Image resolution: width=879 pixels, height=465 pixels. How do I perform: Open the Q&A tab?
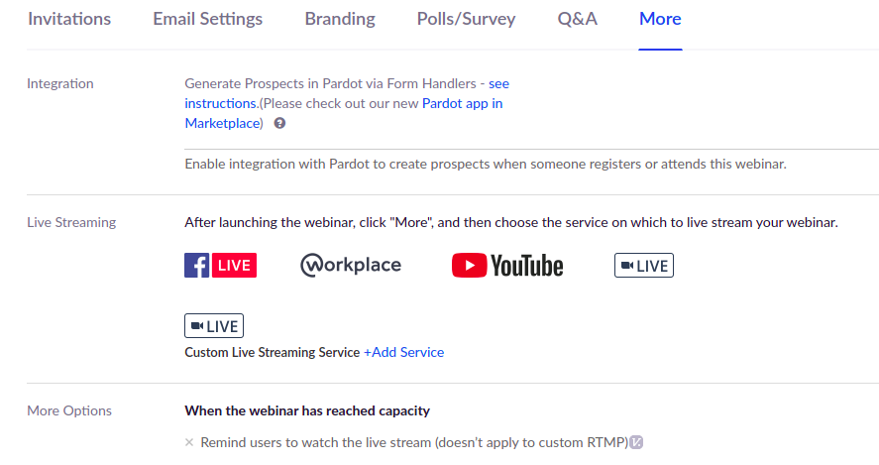[x=578, y=19]
